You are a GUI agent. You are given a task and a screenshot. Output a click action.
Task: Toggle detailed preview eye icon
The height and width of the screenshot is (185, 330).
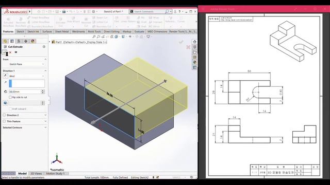(x=16, y=52)
